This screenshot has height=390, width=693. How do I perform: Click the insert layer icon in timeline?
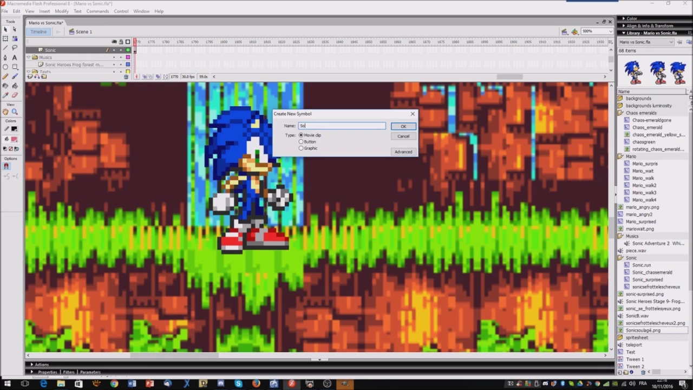click(30, 76)
